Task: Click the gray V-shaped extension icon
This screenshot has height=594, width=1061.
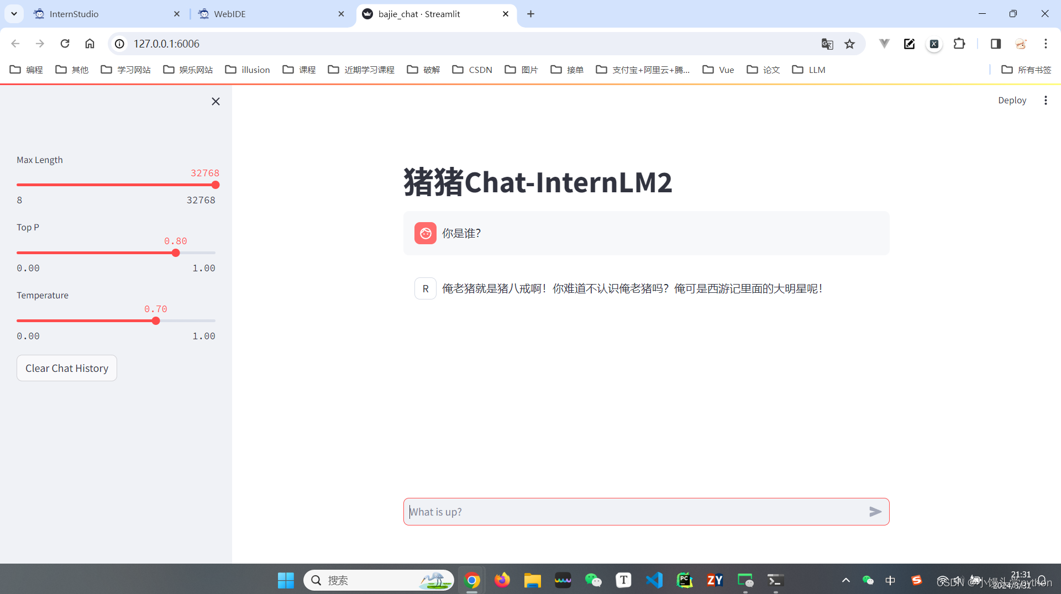Action: (884, 44)
